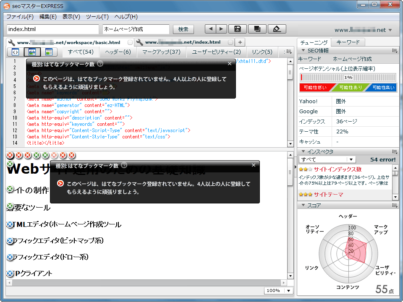Open help icon in popup over preview pane
403x302 pixels.
coord(124,165)
